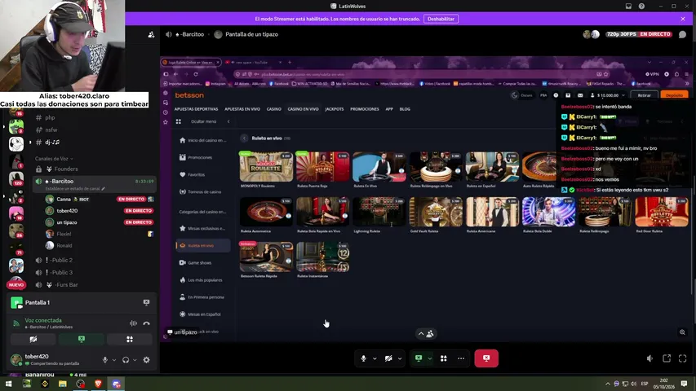Toggle camera in voice connected panel

[33, 339]
